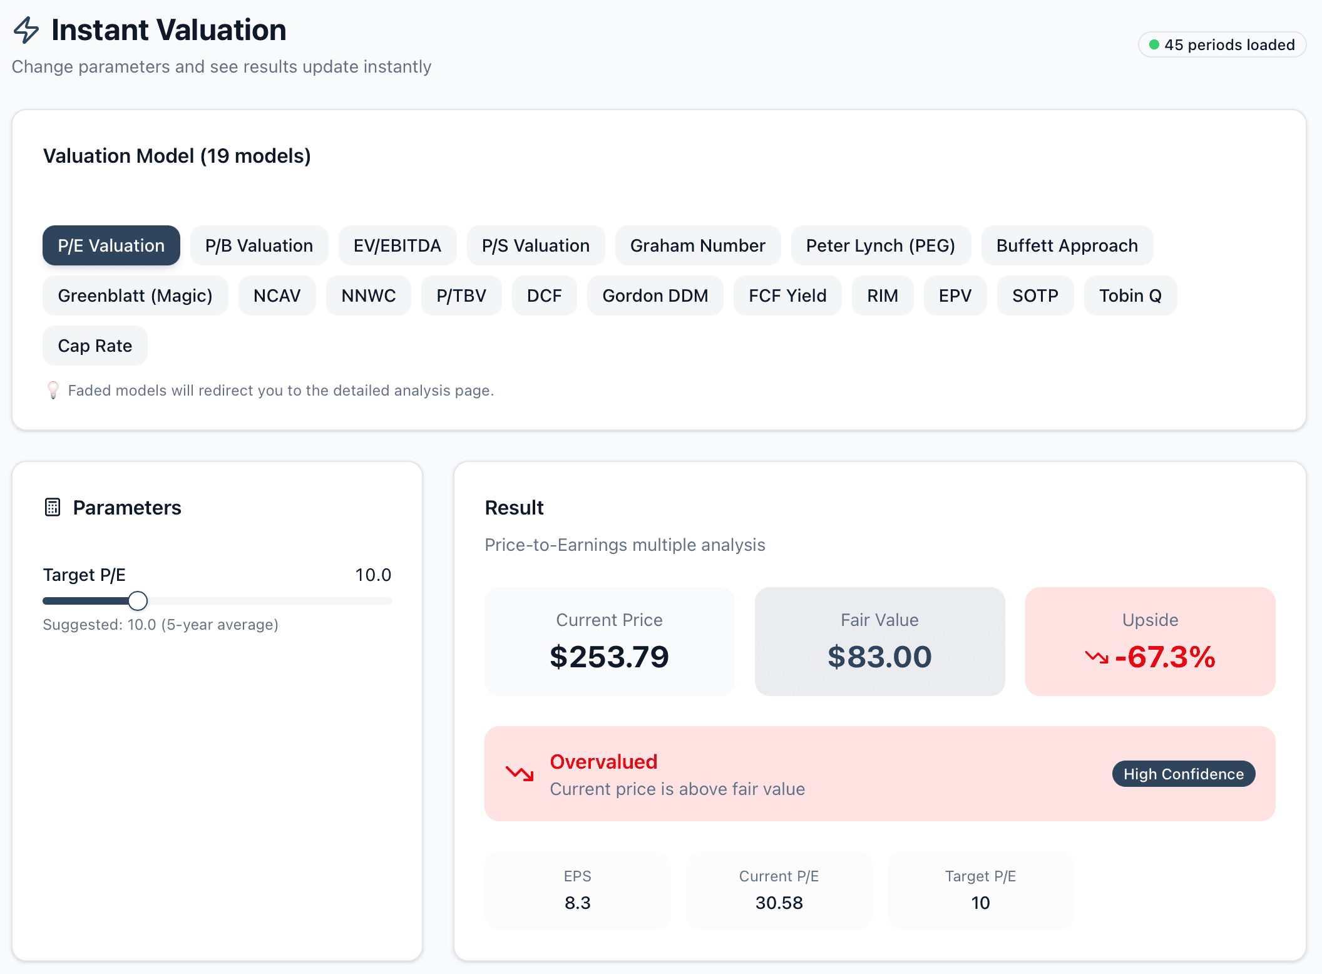Click the unfilled part of Target P/E slider track
This screenshot has height=974, width=1322.
[269, 601]
